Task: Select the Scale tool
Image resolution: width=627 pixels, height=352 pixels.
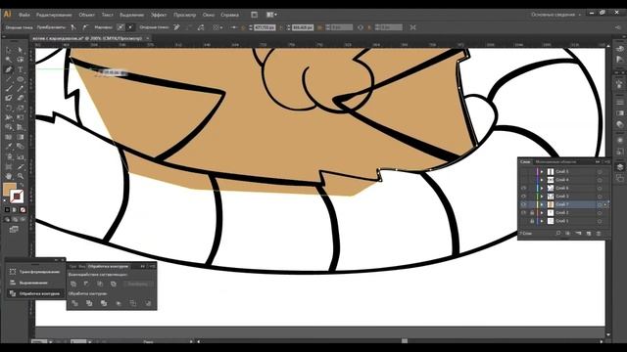Action: tap(20, 109)
